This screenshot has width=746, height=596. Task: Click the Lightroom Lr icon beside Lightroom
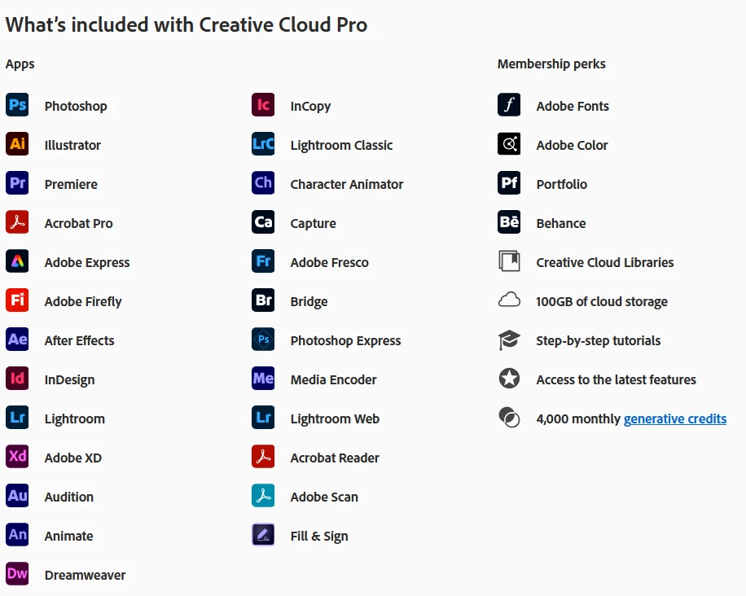point(17,417)
